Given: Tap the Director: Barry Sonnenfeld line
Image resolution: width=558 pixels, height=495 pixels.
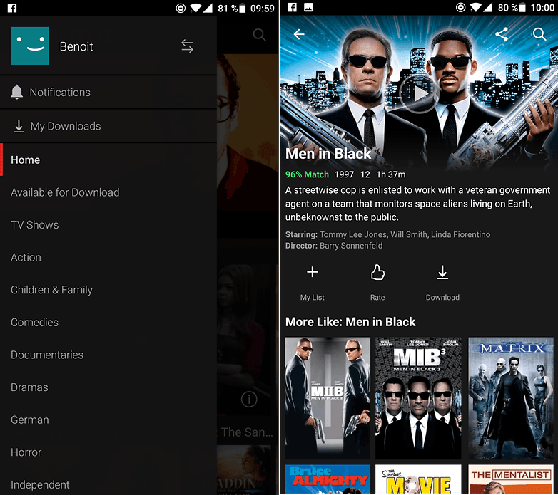Looking at the screenshot, I should pos(334,246).
